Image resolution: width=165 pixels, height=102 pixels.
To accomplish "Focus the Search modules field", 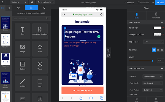I will pyautogui.click(x=31, y=18).
